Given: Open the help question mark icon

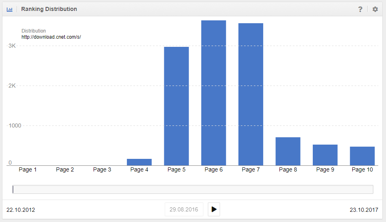Looking at the screenshot, I should [360, 9].
